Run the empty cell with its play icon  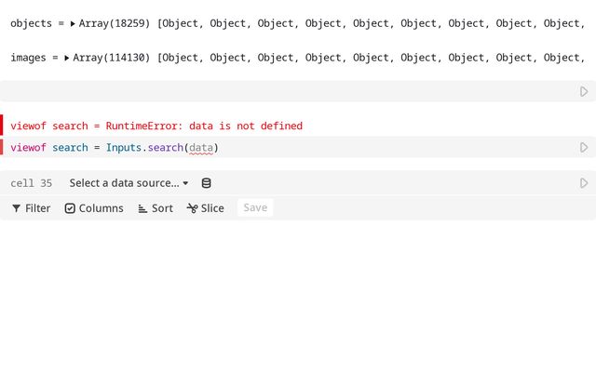click(584, 91)
